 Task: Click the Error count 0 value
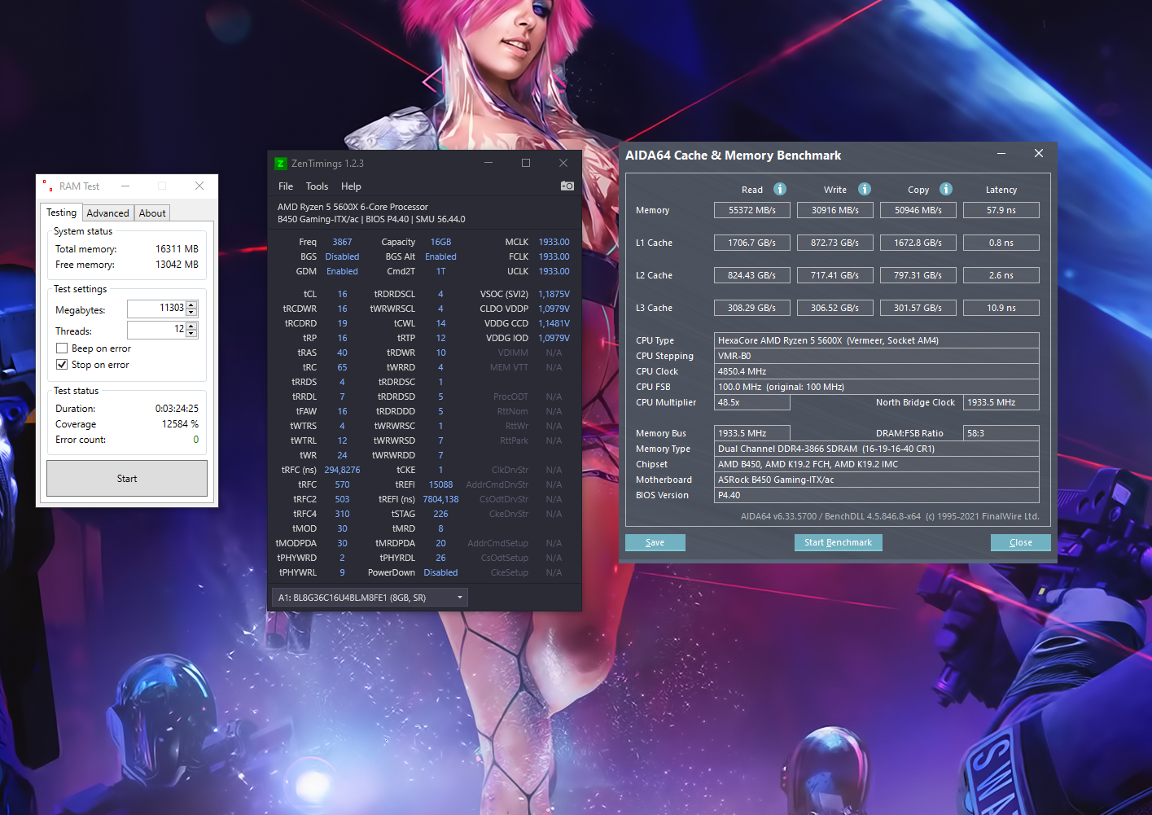click(195, 440)
